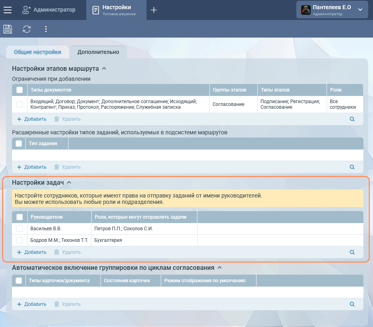Viewport: 373px width, 327px height.
Task: Switch to the Общие настройки tab
Action: pyautogui.click(x=38, y=52)
